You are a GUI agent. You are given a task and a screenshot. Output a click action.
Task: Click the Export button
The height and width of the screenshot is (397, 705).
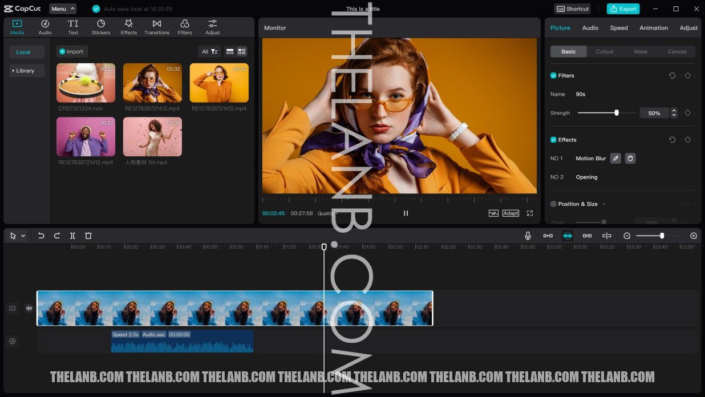[x=623, y=9]
